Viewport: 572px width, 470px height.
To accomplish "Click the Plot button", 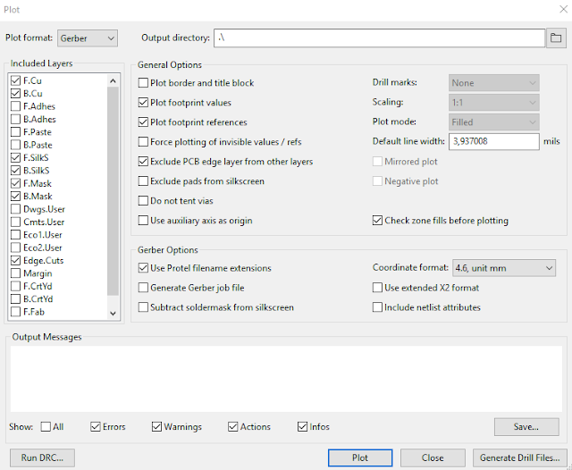I will pos(360,458).
